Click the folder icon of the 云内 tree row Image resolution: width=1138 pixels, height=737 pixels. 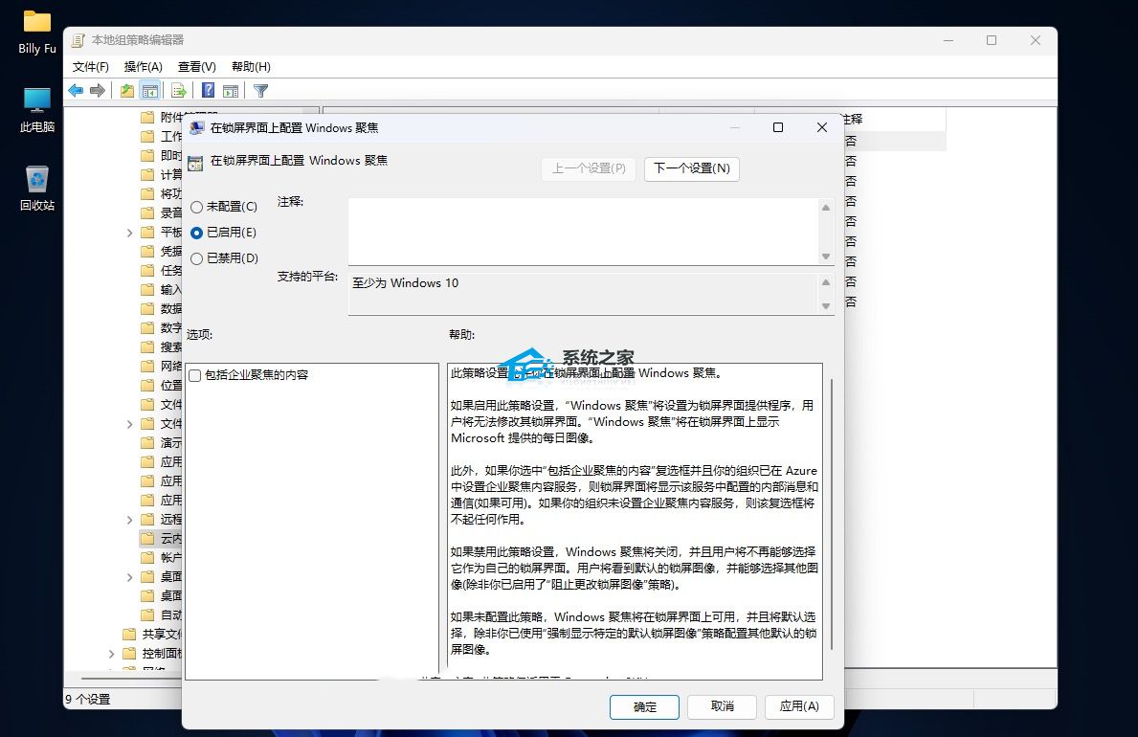pyautogui.click(x=147, y=538)
